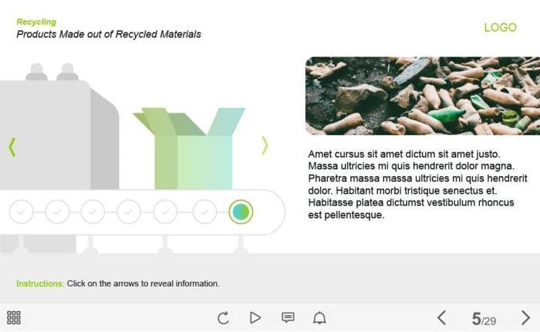Click the green Recycling heading
The width and height of the screenshot is (540, 332).
(x=36, y=22)
